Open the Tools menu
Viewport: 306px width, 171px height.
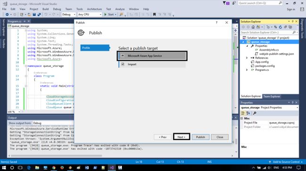click(80, 9)
